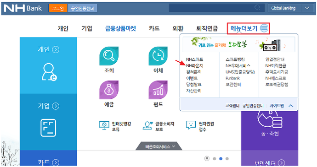Click the 메뉴더보기 label
The image size is (317, 167).
(244, 28)
